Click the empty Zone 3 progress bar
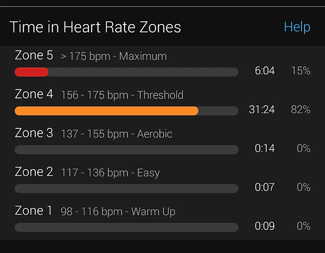Screen dimensions: 325x253 126,150
